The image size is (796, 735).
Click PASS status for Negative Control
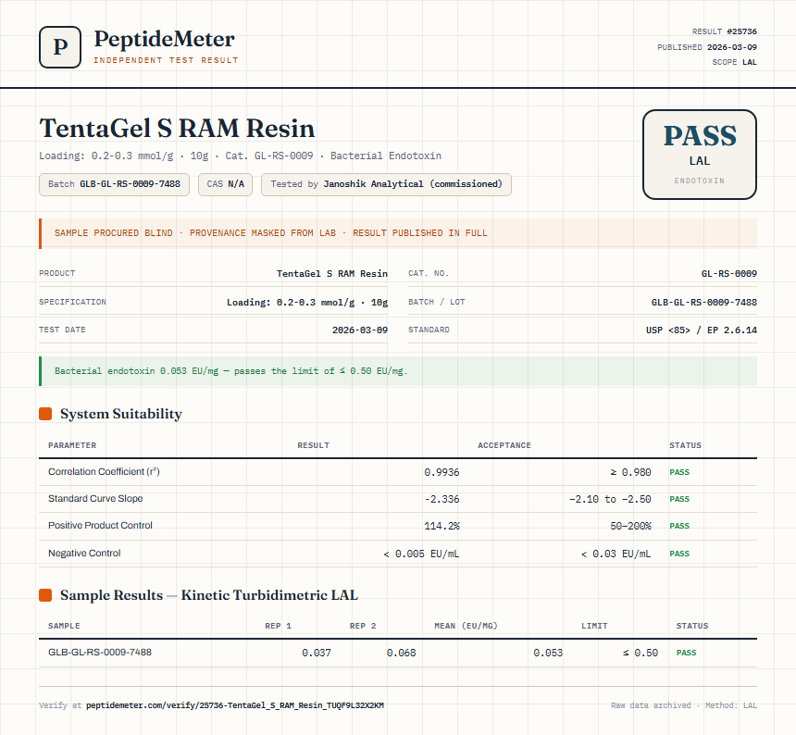pos(679,554)
